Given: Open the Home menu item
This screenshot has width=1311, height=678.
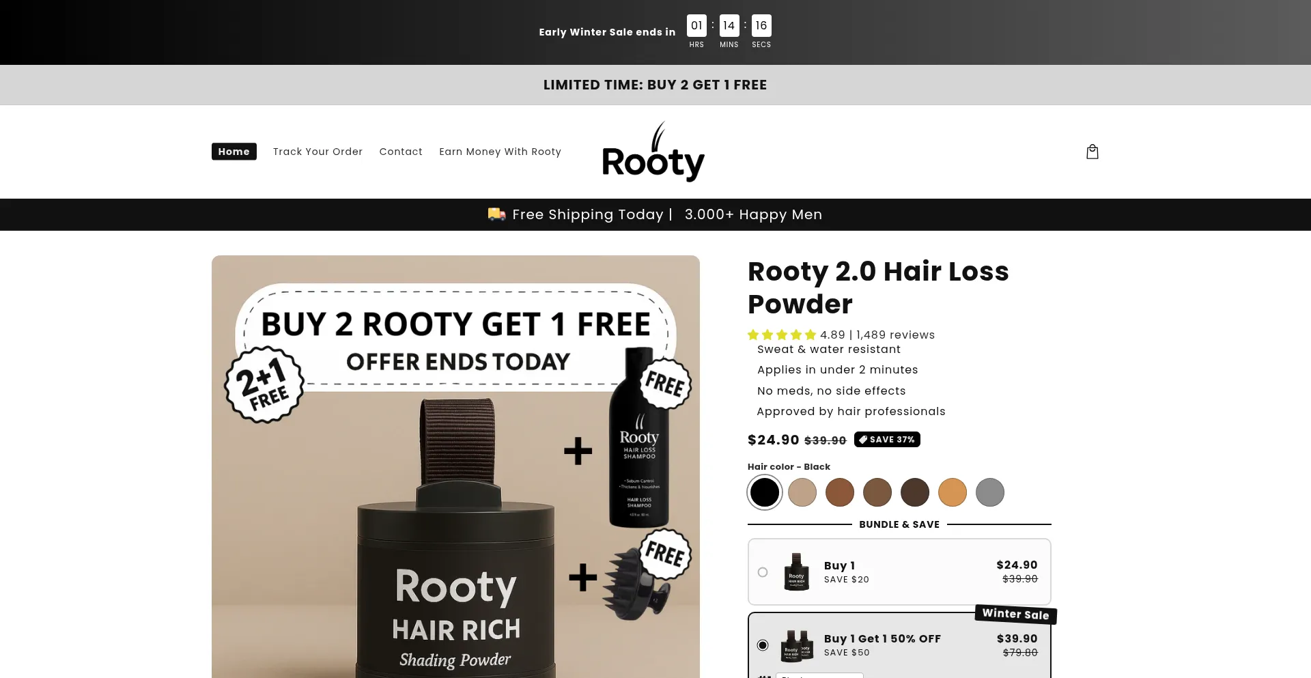Looking at the screenshot, I should (234, 152).
